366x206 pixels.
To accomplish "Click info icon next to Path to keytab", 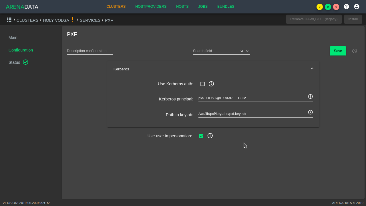I will click(310, 112).
